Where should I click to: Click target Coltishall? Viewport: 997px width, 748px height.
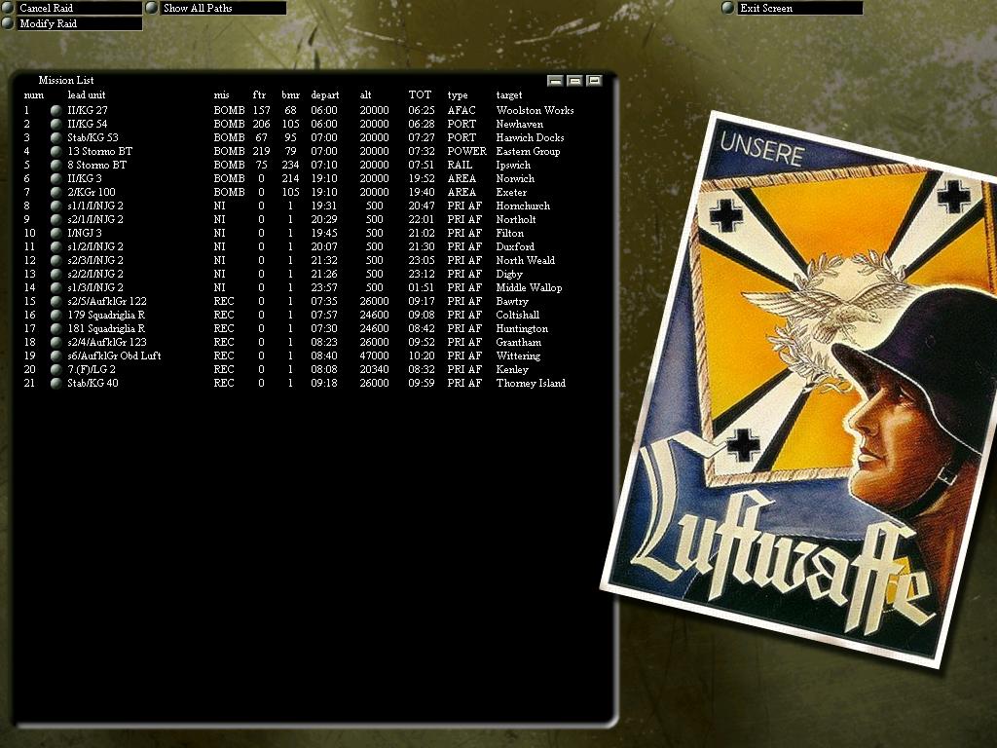point(518,316)
